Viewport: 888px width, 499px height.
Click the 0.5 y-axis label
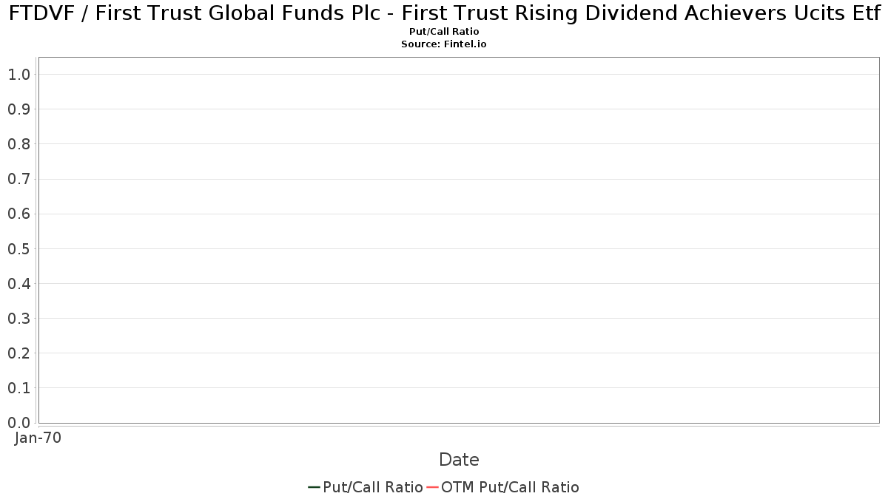coord(18,249)
